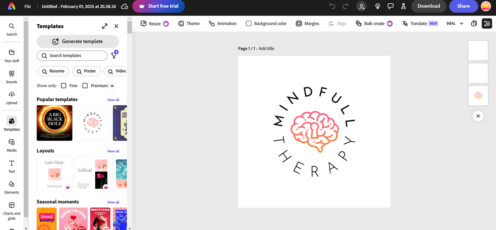
Task: Start free trial button
Action: 158,6
